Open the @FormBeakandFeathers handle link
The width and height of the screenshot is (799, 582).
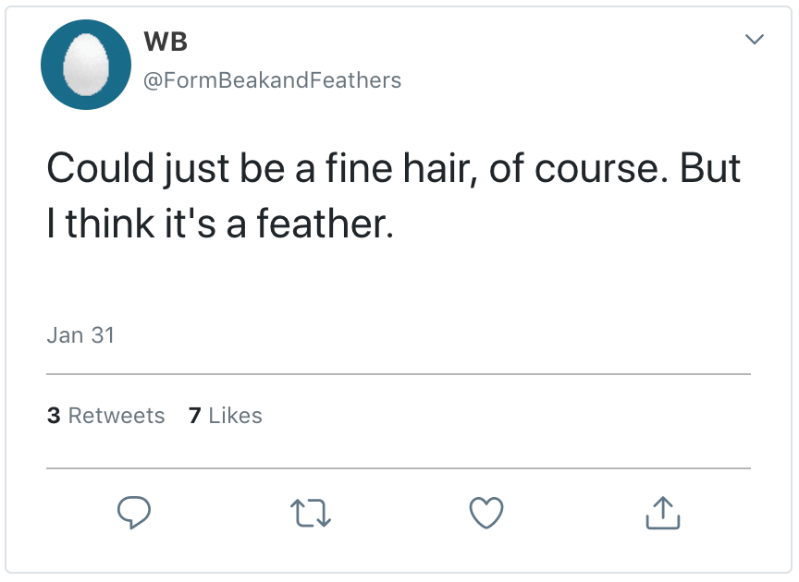tap(272, 80)
